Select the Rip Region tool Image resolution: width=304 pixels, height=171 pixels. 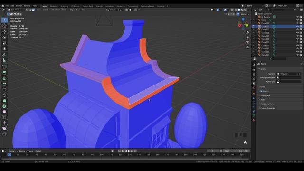[4, 134]
